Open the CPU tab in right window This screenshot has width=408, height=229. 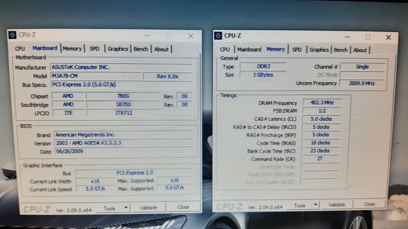click(x=225, y=49)
